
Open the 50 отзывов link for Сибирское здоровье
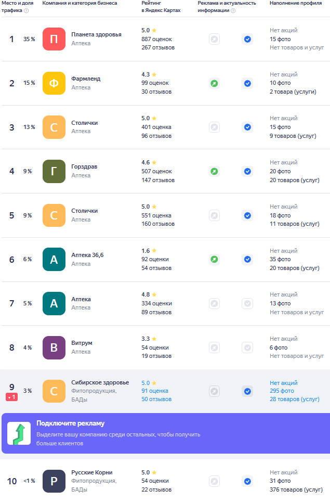[156, 399]
